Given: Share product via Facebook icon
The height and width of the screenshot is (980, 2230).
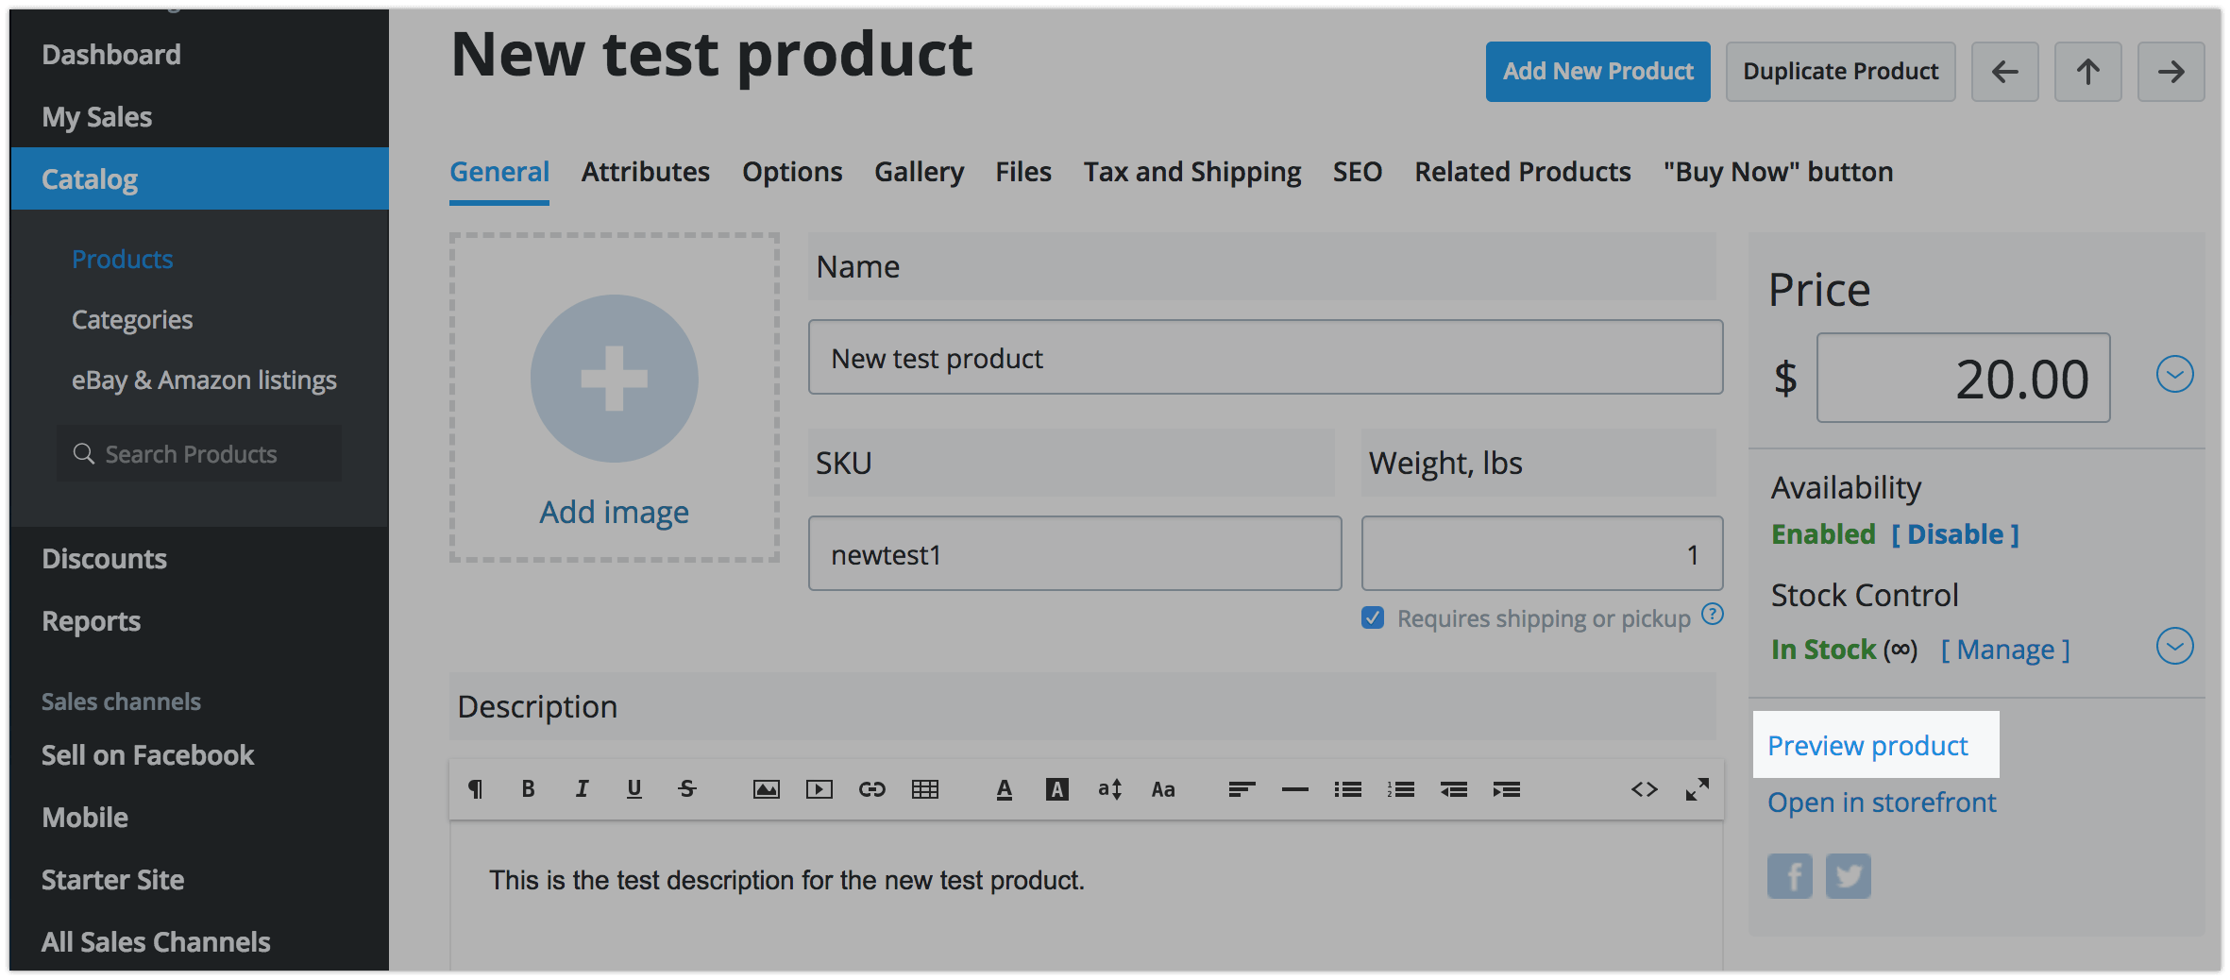Looking at the screenshot, I should tap(1789, 876).
